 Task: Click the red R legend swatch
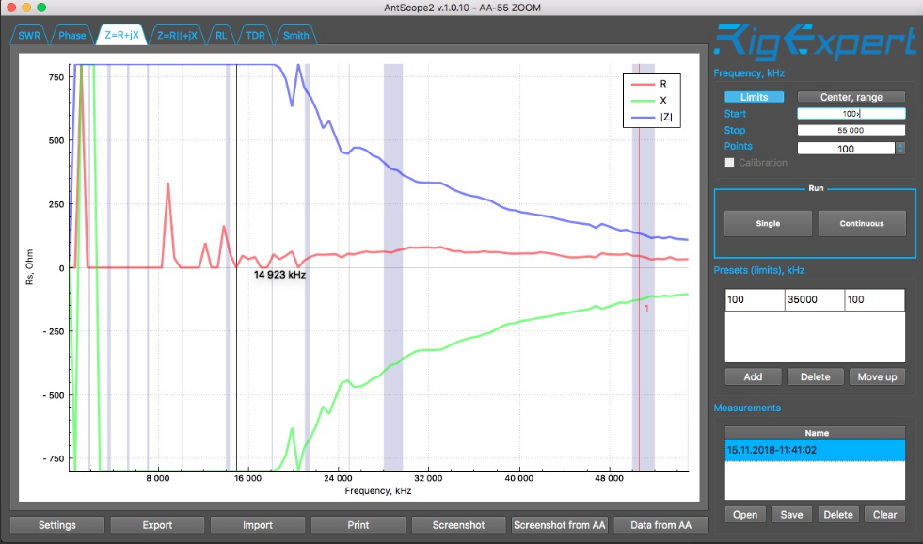(643, 84)
